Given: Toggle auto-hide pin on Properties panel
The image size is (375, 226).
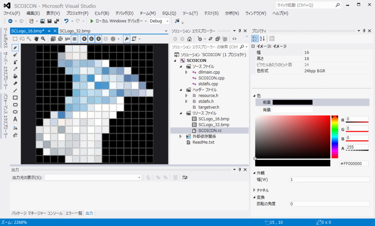Looking at the screenshot, I should 364,30.
